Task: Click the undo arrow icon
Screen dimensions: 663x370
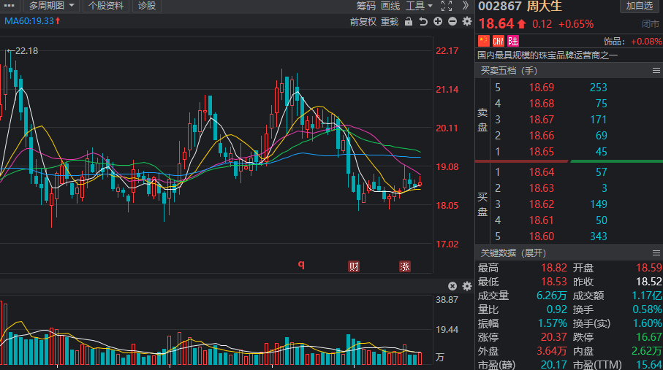Action: [x=424, y=22]
